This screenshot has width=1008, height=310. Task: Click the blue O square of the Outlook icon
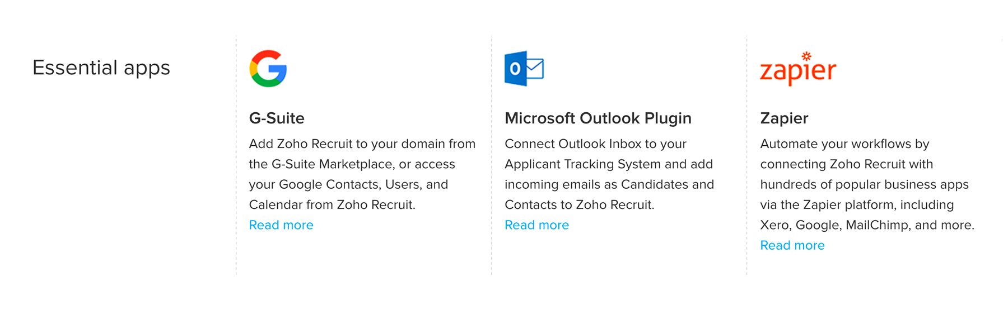[x=515, y=69]
